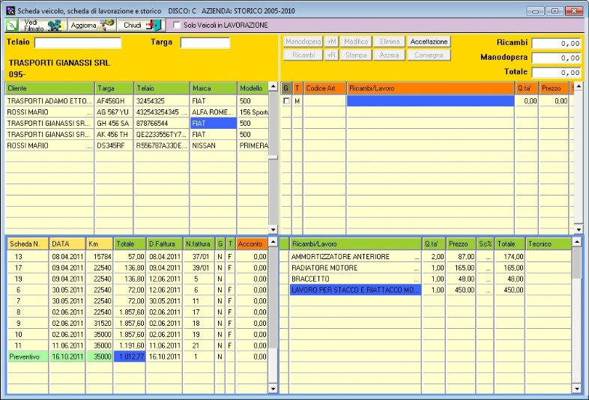Click into the Telaio input field
This screenshot has width=589, height=400.
click(78, 43)
